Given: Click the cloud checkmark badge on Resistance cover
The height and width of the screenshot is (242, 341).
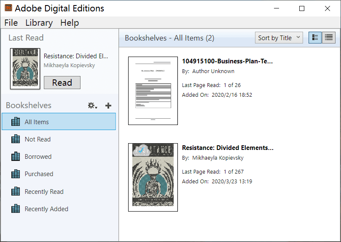Looking at the screenshot, I should tap(141, 150).
